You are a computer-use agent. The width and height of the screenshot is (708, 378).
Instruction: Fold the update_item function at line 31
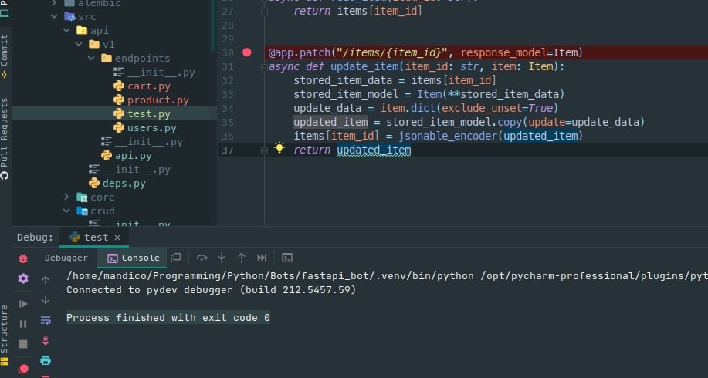point(264,67)
